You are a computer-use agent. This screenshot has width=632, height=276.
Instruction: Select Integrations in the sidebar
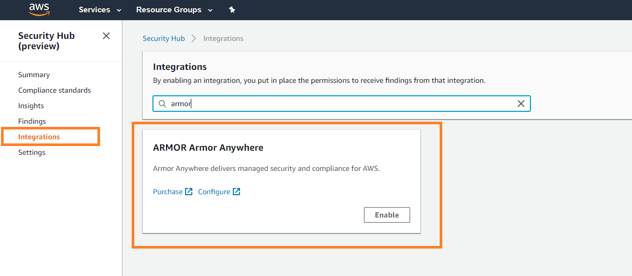point(39,137)
